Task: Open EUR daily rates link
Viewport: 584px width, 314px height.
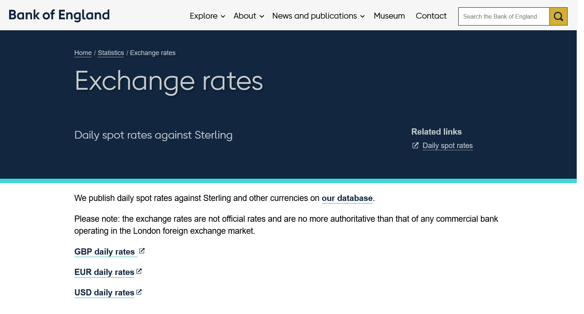Action: [104, 272]
